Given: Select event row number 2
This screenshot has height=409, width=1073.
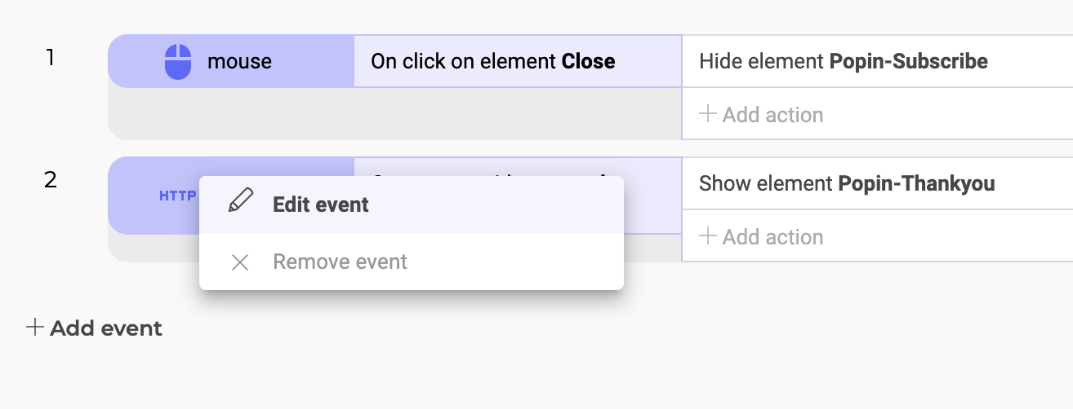Looking at the screenshot, I should (x=51, y=180).
